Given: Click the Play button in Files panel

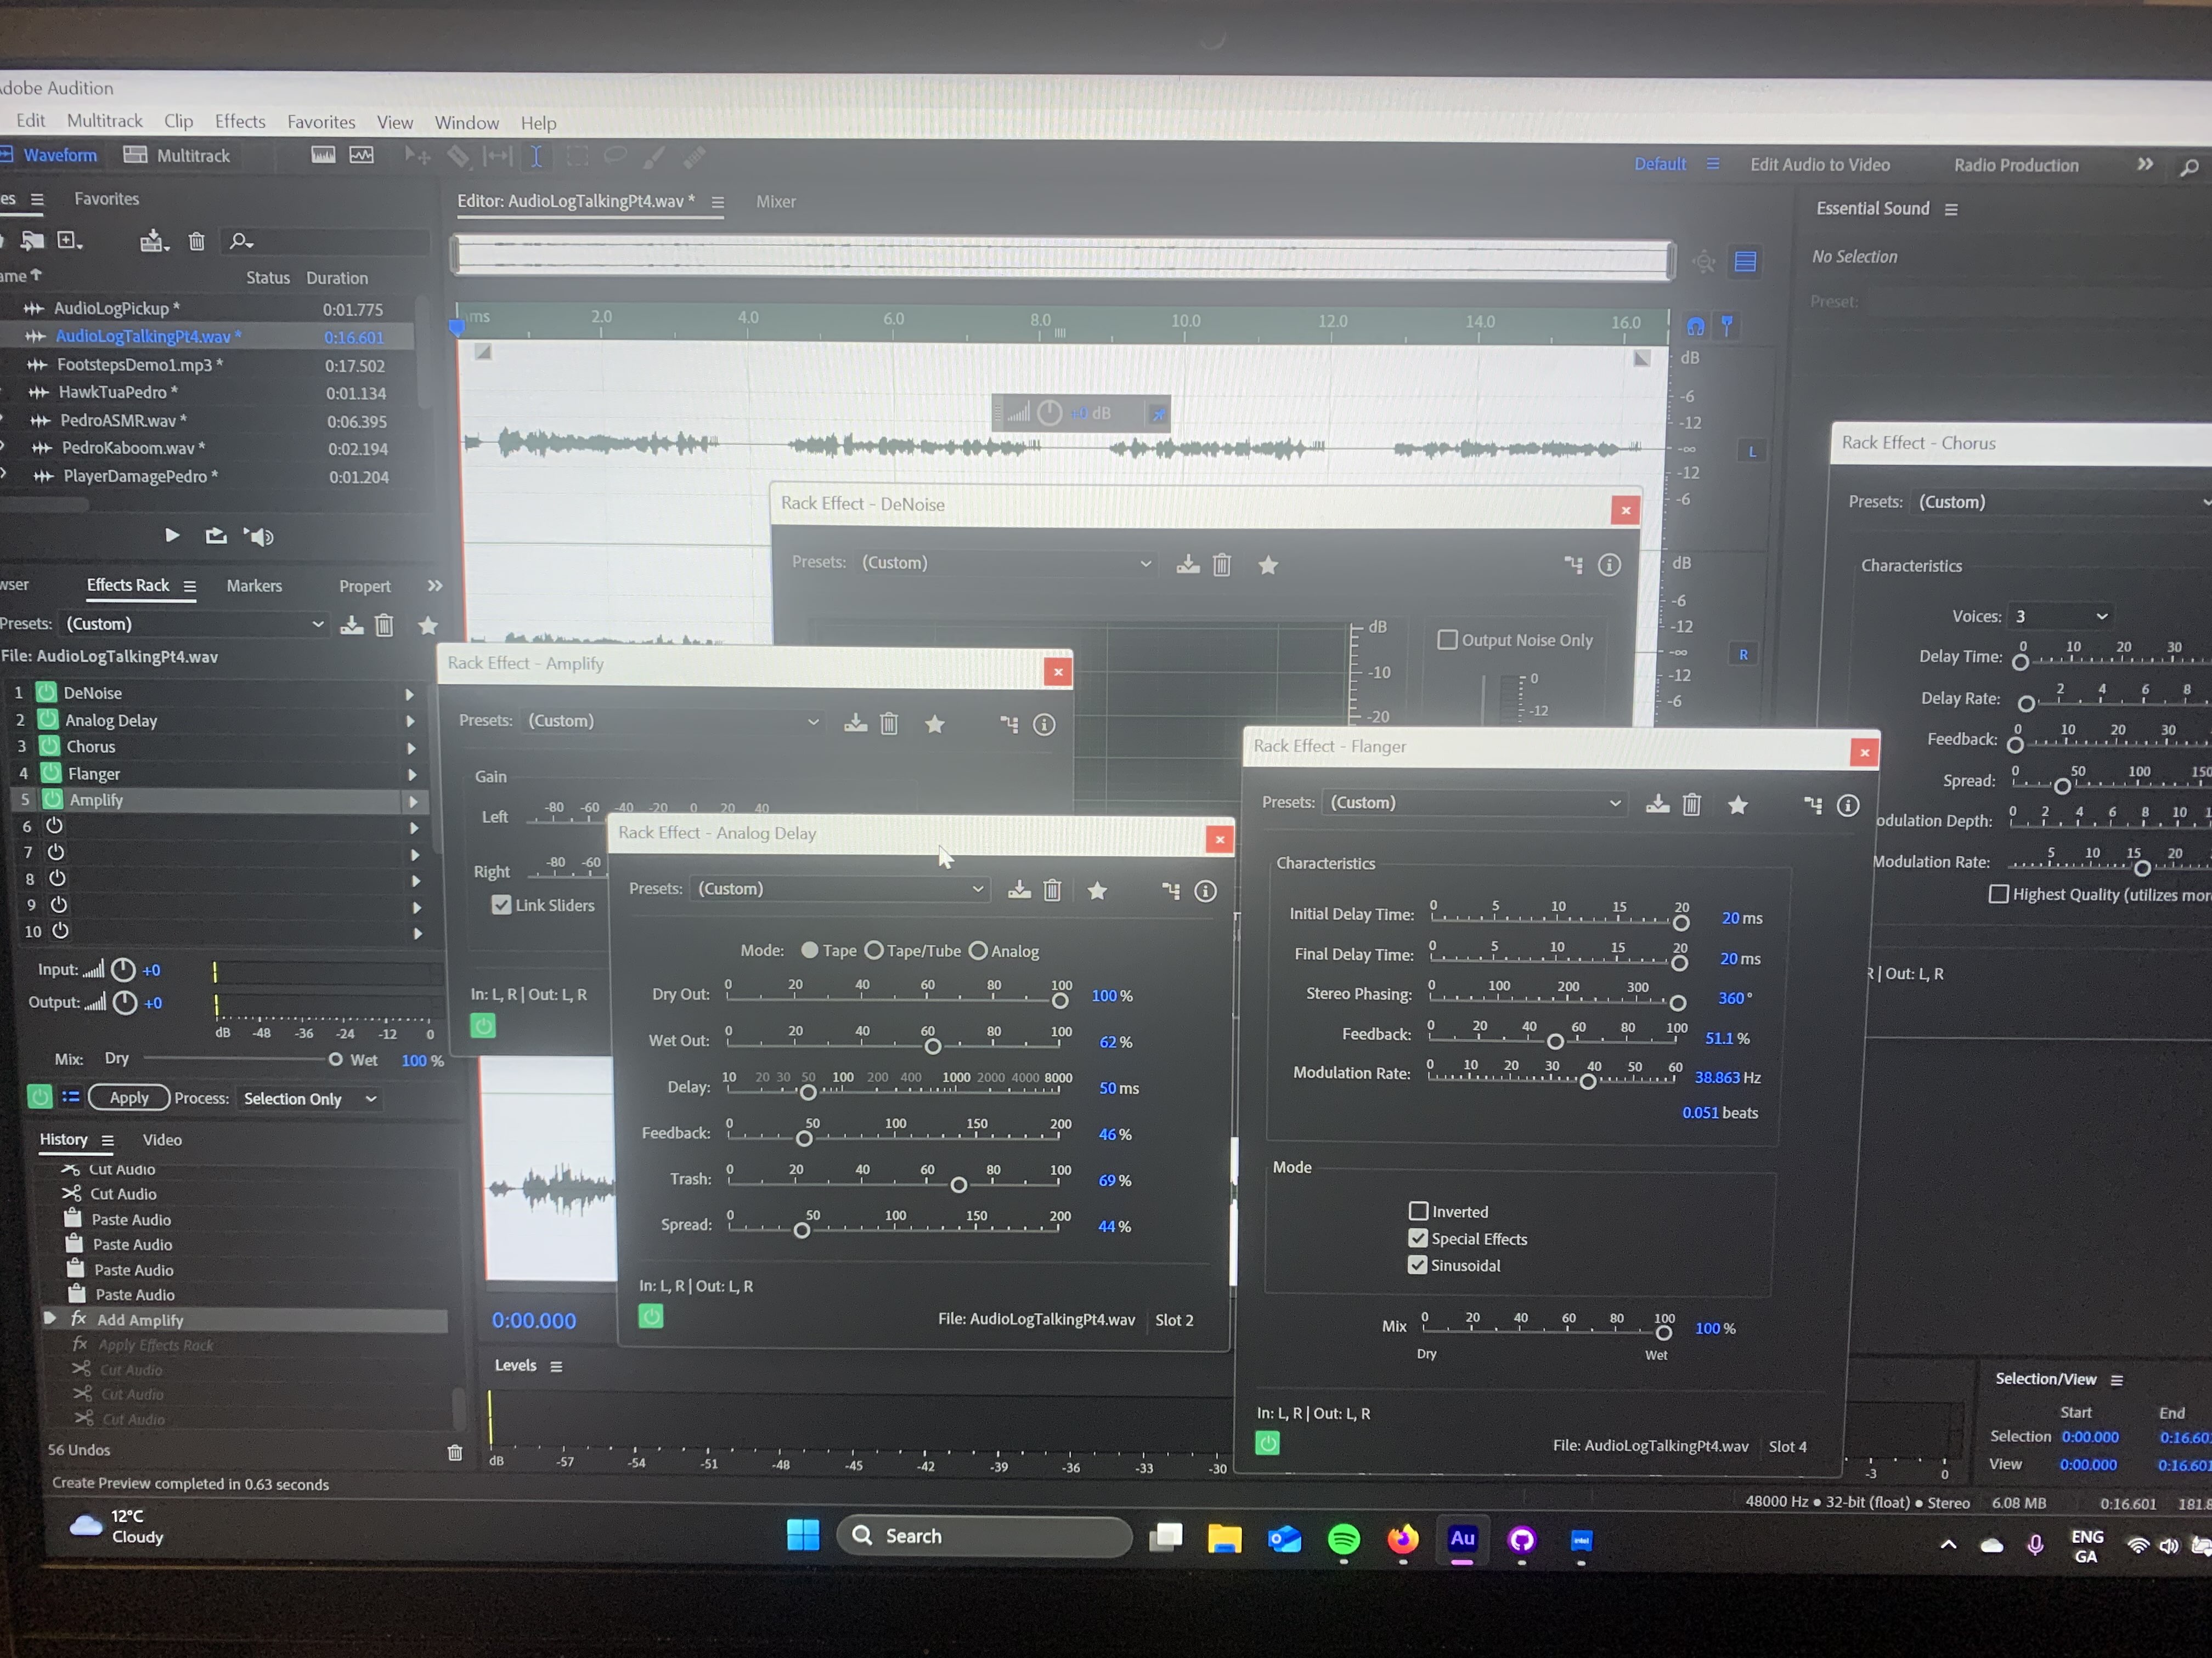Looking at the screenshot, I should click(172, 536).
